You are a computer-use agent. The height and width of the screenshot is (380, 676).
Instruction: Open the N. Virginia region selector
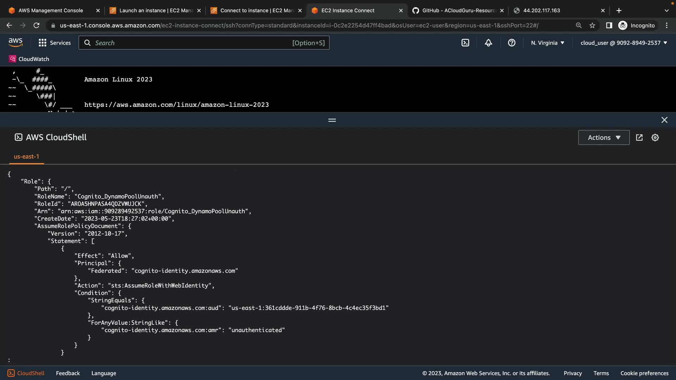coord(547,43)
